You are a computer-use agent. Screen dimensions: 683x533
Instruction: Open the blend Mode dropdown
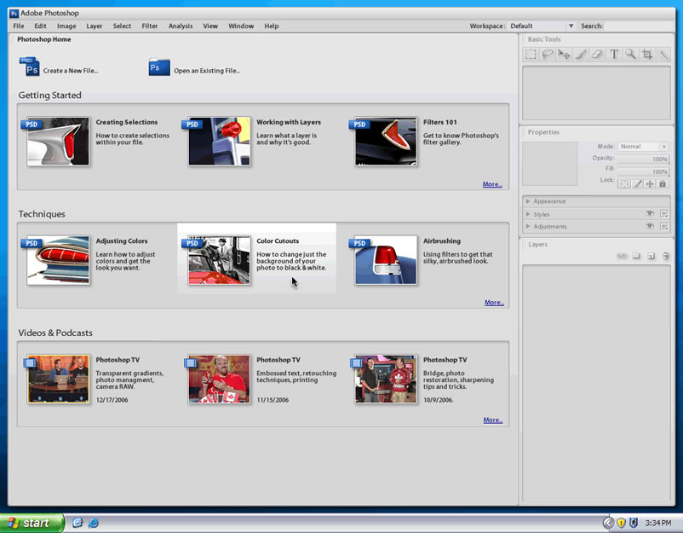[x=643, y=147]
